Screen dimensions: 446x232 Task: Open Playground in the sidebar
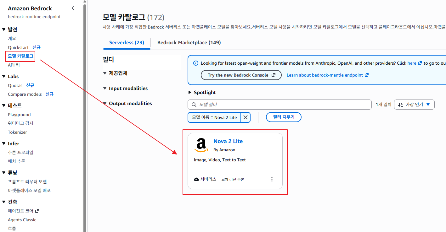[19, 115]
